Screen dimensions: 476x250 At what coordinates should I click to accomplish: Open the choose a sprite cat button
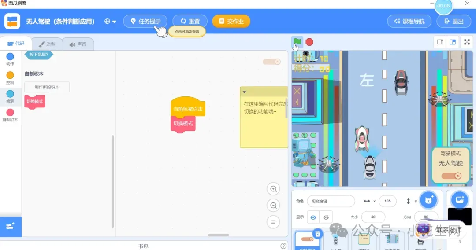click(x=428, y=200)
